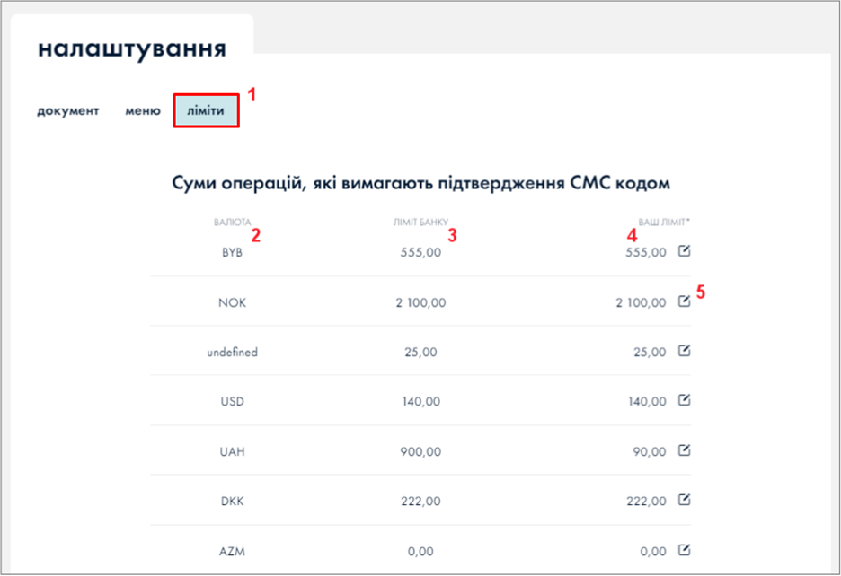Select the NOK currency label
This screenshot has width=841, height=576.
(x=232, y=302)
